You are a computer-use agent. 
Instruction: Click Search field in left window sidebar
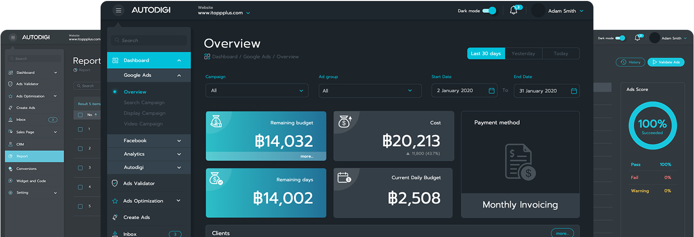34,59
